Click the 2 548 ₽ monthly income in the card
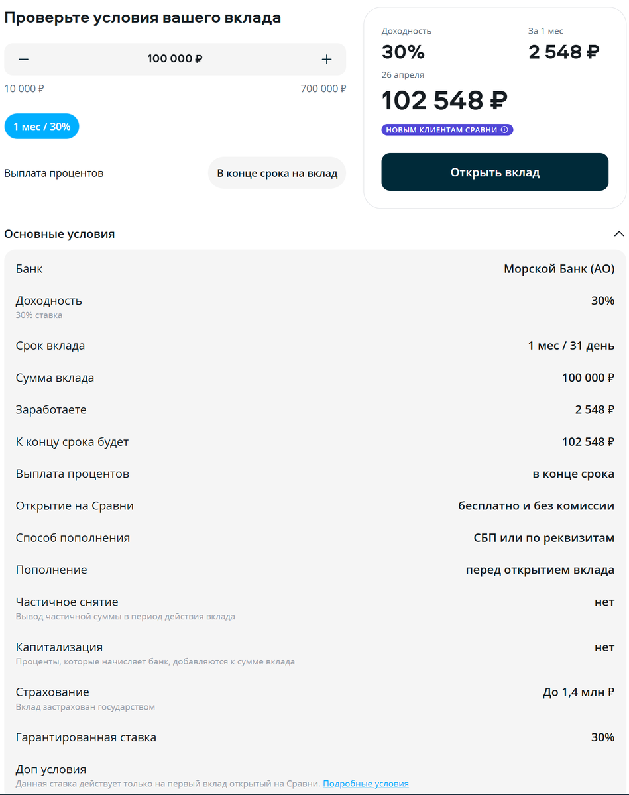This screenshot has height=795, width=629. point(564,52)
